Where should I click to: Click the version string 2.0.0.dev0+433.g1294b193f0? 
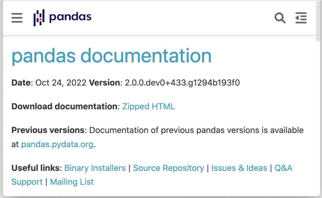(182, 83)
